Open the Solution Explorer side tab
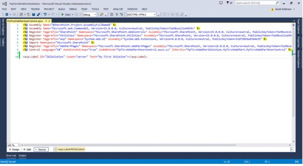 click(298, 59)
